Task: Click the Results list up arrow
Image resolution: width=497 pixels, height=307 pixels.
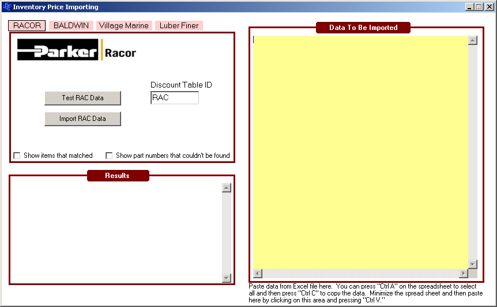Action: tap(227, 188)
